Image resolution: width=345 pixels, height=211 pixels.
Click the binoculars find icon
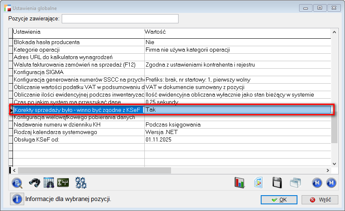34,182
